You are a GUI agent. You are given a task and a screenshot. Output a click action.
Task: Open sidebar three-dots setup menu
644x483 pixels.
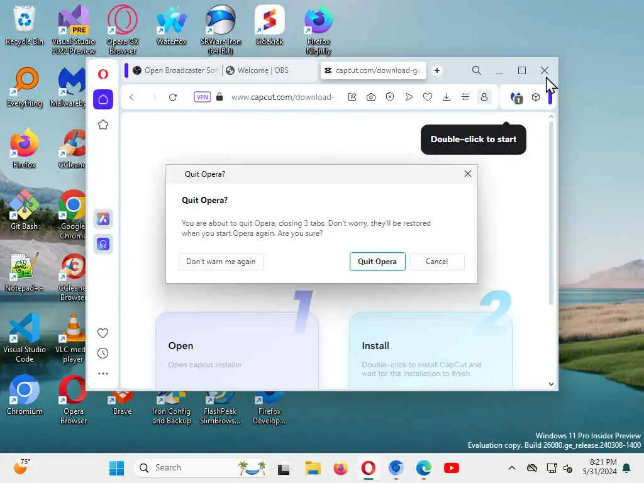tap(103, 374)
